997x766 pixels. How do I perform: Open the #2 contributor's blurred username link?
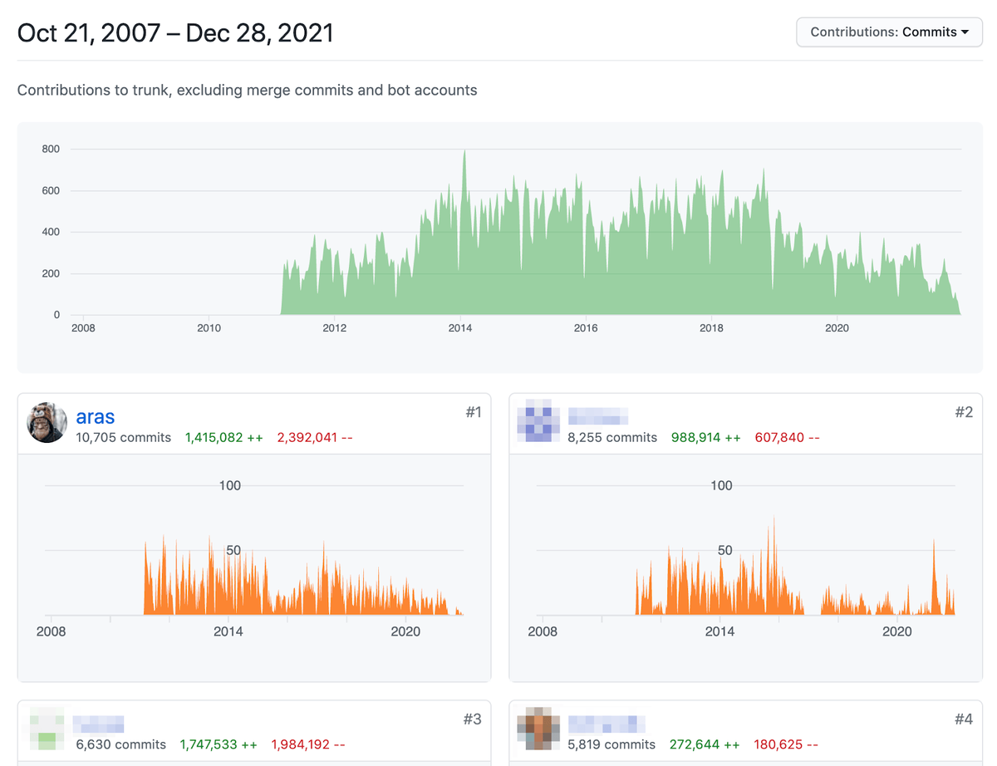coord(597,417)
